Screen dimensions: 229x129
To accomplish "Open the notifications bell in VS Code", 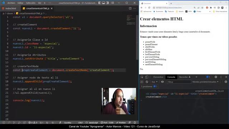I will (135, 123).
